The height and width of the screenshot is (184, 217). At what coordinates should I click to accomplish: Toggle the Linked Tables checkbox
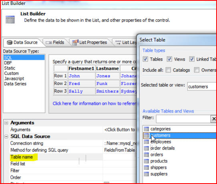pos(192,59)
